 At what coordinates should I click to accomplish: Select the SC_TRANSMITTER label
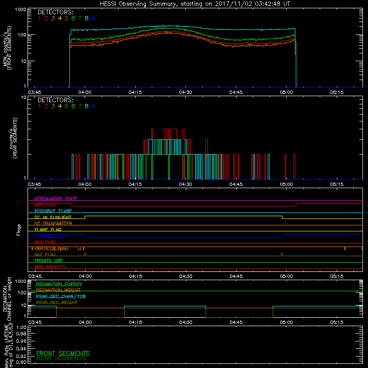click(x=53, y=224)
